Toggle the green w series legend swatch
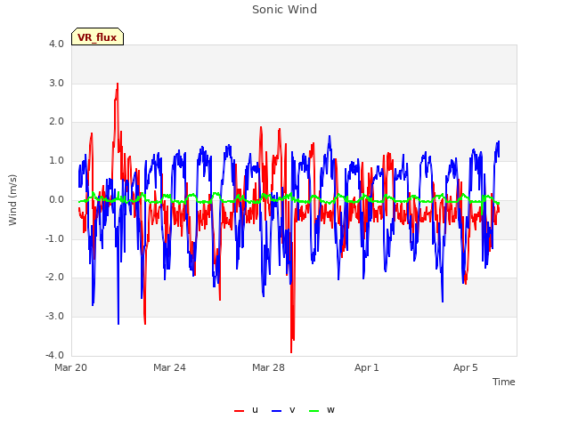Screen dimensions: 570x427 pos(313,411)
